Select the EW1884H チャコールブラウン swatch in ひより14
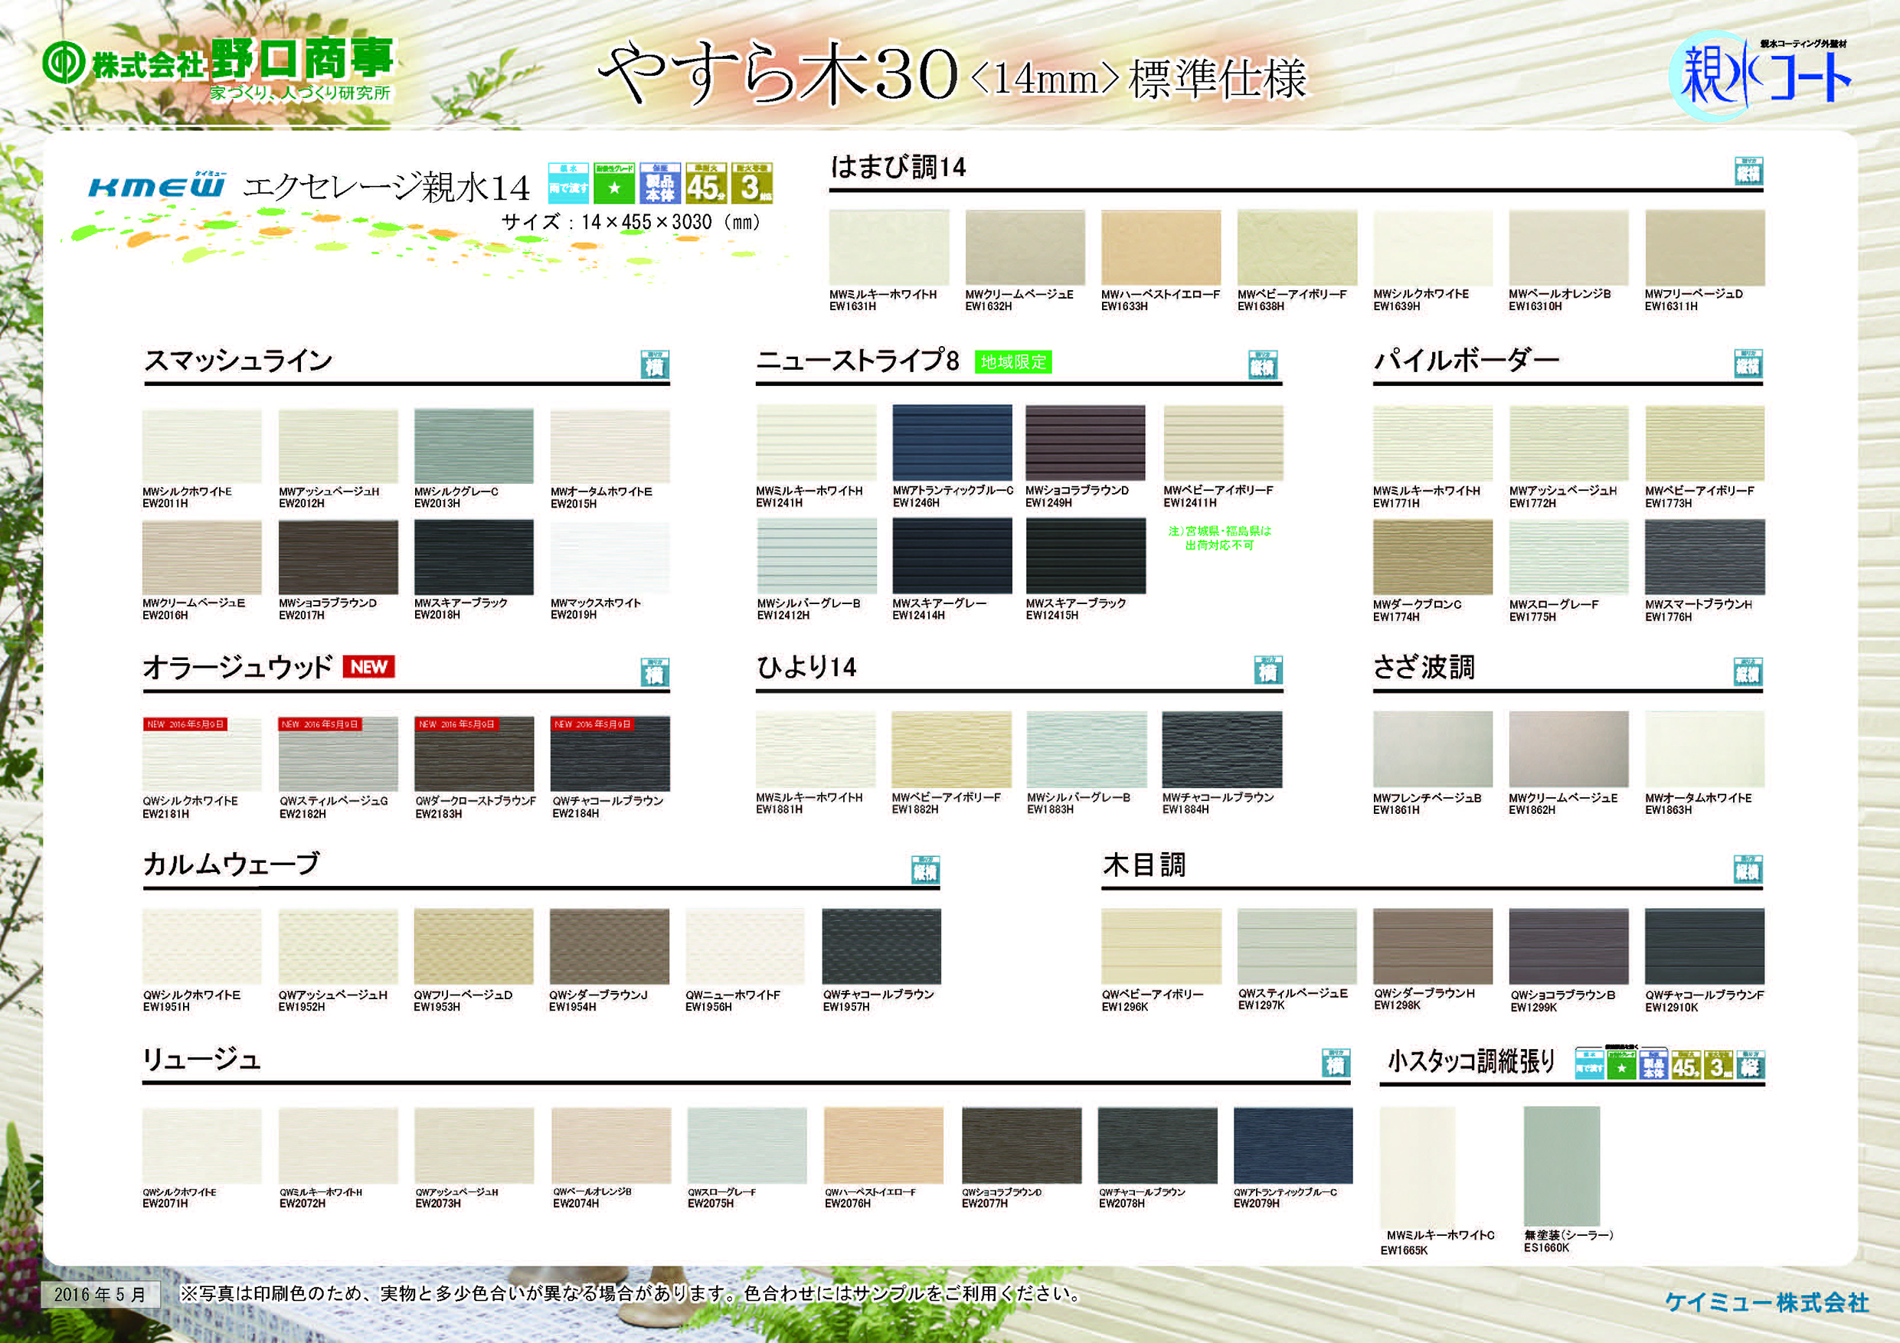This screenshot has width=1900, height=1343. point(1221,750)
